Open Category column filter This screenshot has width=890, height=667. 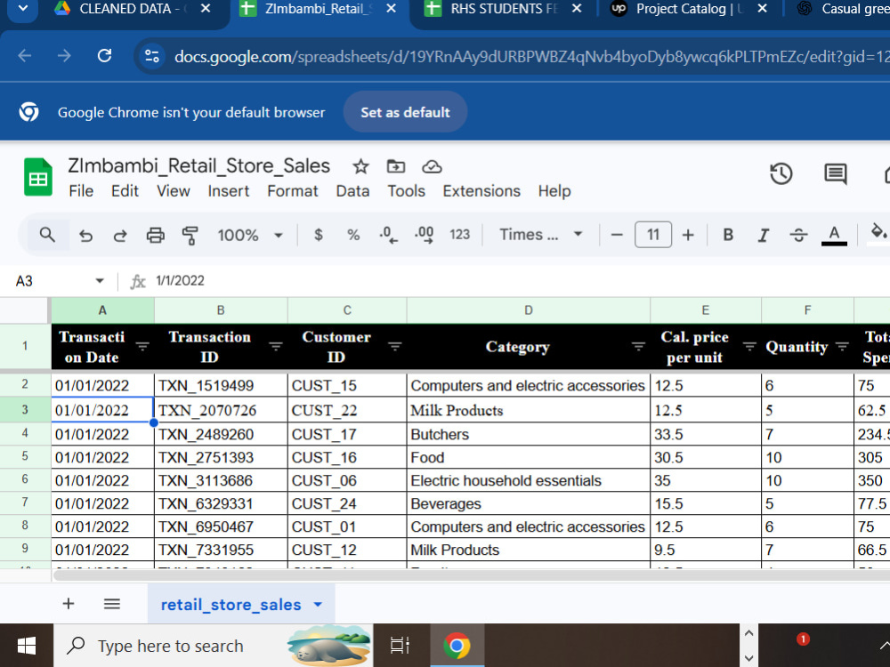pos(638,346)
